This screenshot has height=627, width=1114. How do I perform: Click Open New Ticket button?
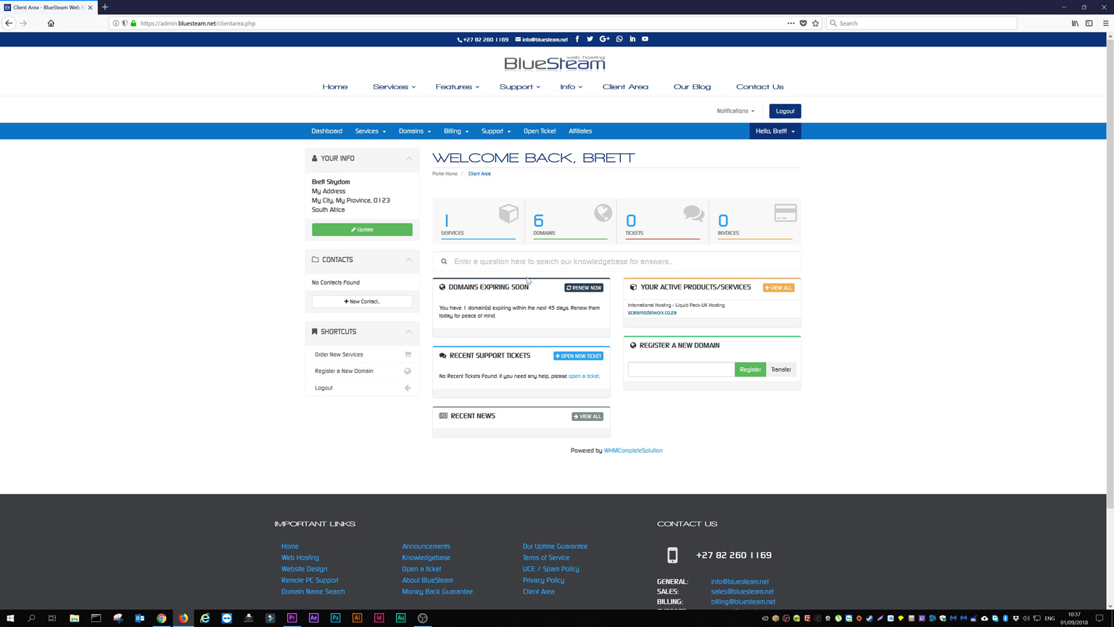coord(578,356)
